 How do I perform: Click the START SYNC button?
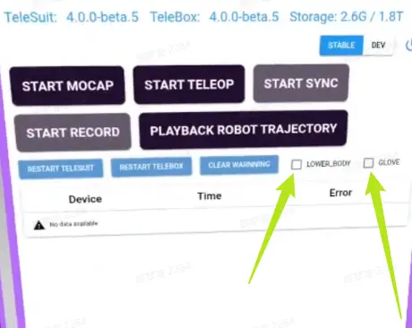pyautogui.click(x=301, y=83)
